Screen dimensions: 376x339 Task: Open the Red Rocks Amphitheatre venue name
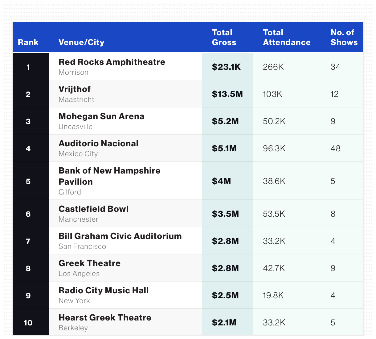pos(112,62)
